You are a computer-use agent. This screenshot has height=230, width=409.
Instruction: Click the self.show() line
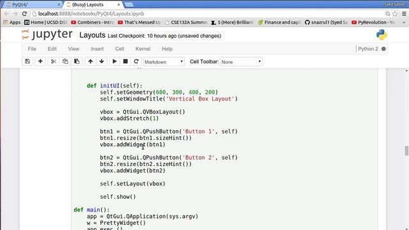pyautogui.click(x=118, y=197)
